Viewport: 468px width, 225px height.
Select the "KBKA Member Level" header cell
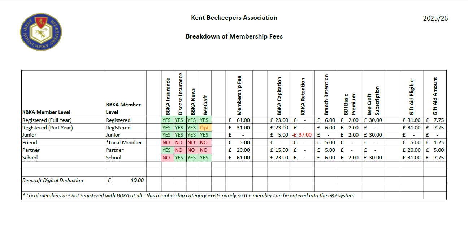(46, 112)
